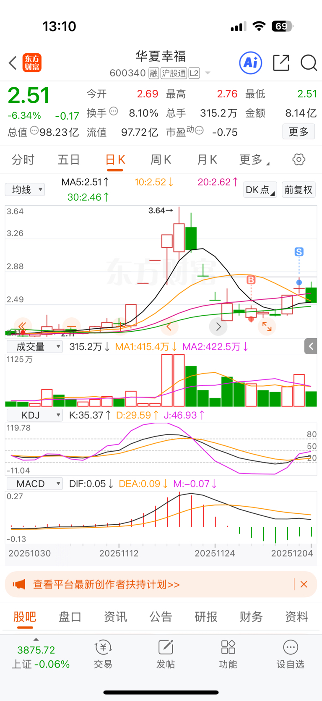This screenshot has height=701, width=322.
Task: Tap the info icon beside 换手
Action: pos(114,112)
